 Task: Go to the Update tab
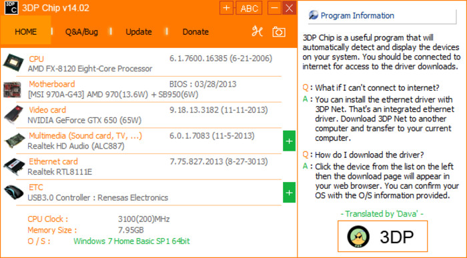click(139, 31)
